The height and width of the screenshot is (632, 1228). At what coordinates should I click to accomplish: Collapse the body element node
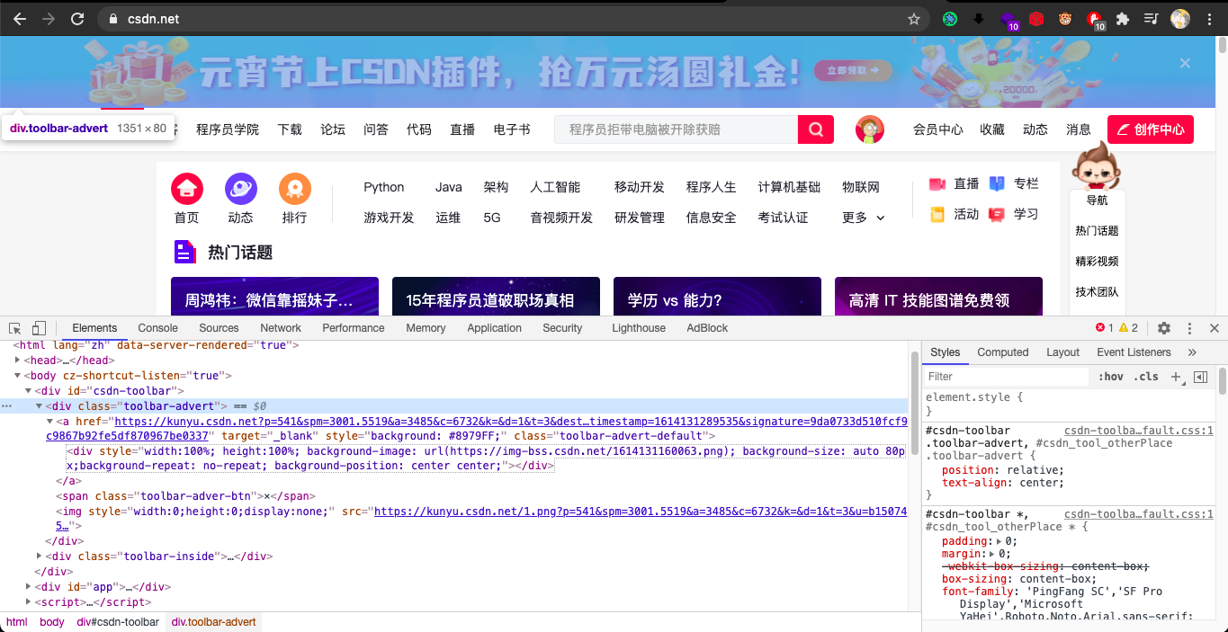click(17, 376)
